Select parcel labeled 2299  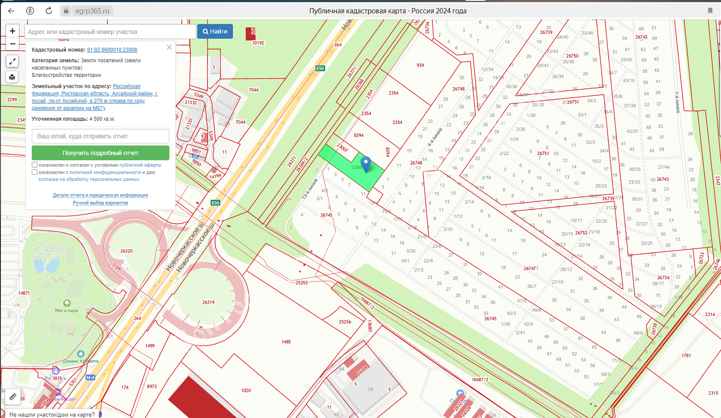tap(12, 100)
